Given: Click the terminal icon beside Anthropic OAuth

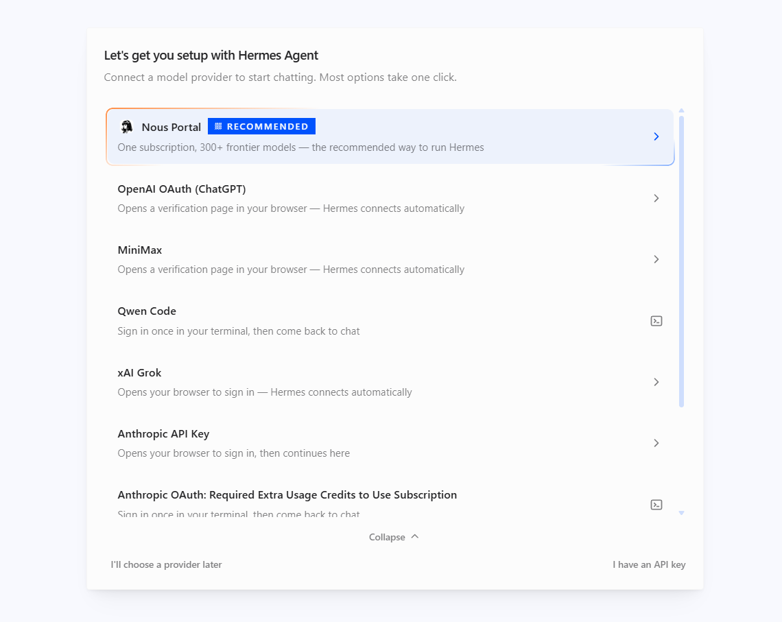Looking at the screenshot, I should (656, 505).
